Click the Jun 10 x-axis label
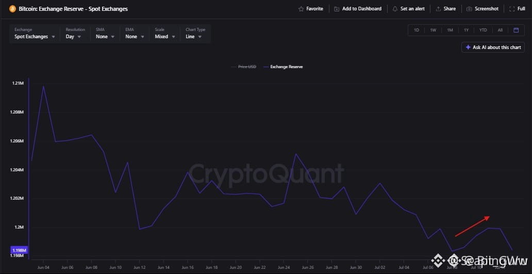 (115, 267)
